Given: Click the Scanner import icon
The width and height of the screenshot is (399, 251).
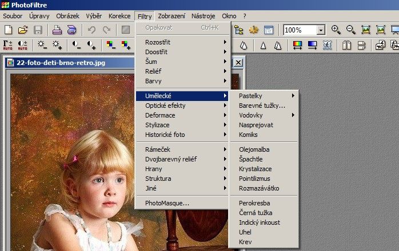Looking at the screenshot, I should (x=72, y=30).
